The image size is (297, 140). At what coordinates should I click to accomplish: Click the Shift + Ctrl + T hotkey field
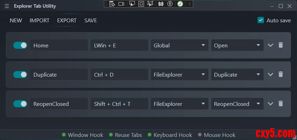[119, 104]
